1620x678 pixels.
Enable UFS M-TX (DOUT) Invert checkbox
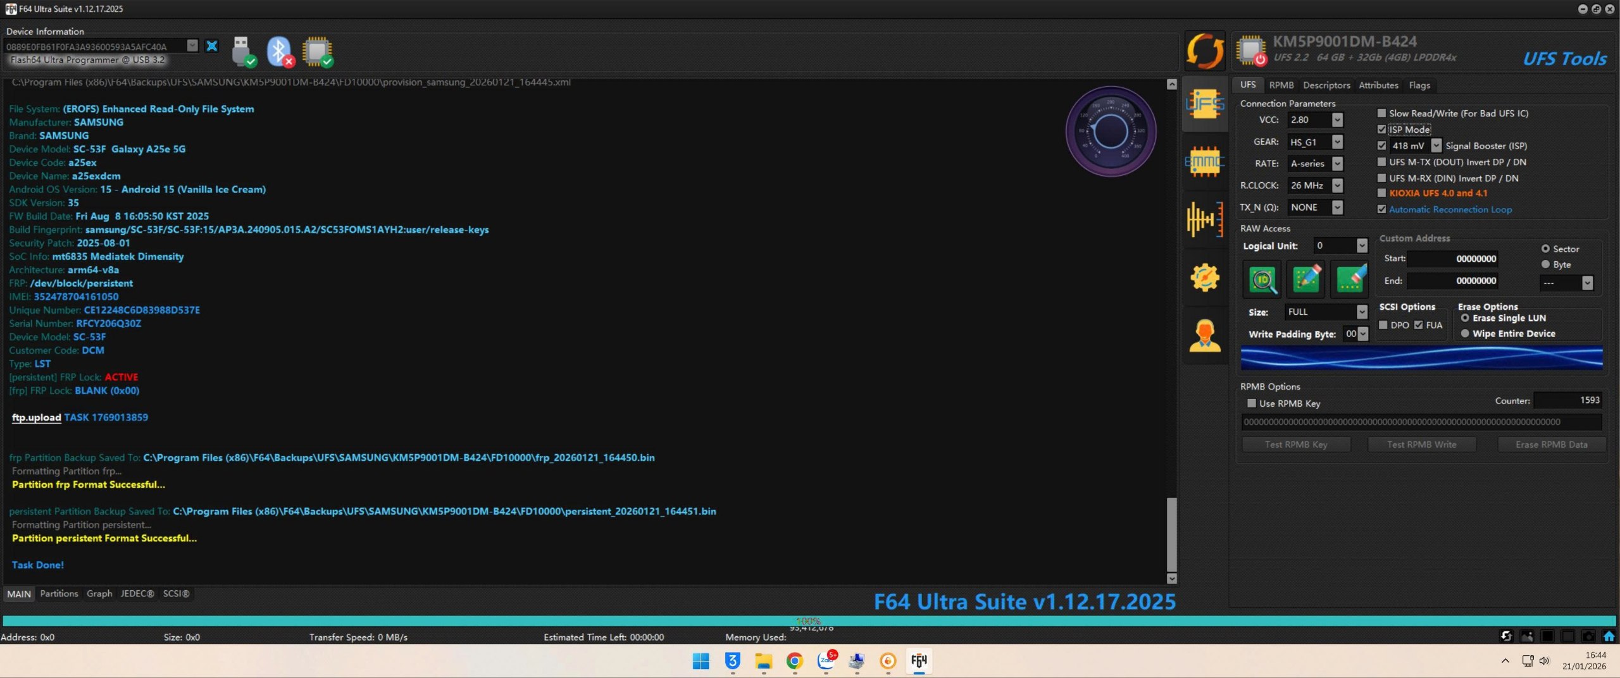1381,162
